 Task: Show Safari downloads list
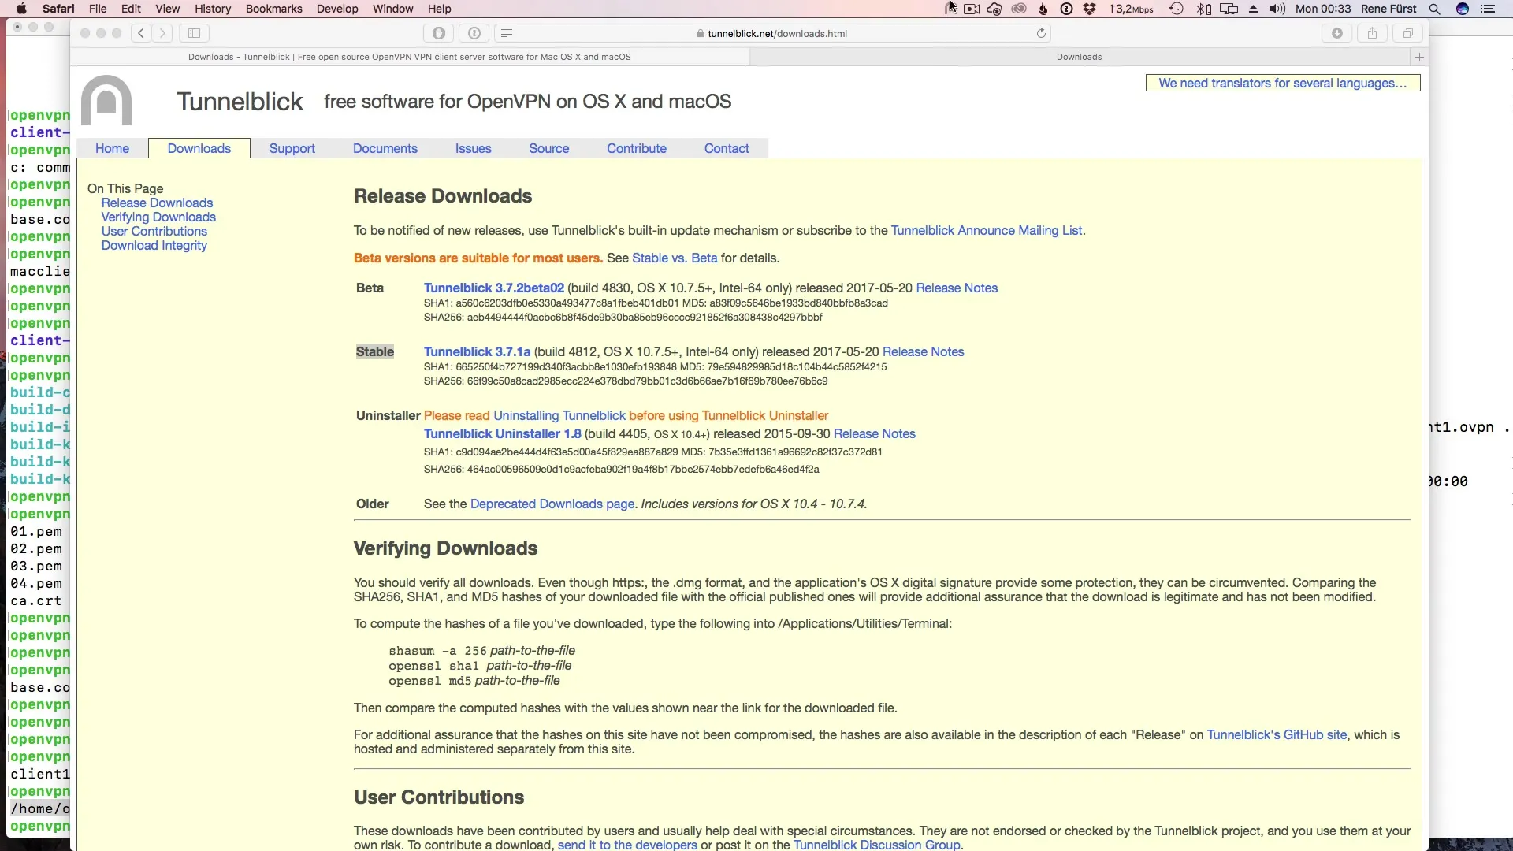coord(1337,33)
